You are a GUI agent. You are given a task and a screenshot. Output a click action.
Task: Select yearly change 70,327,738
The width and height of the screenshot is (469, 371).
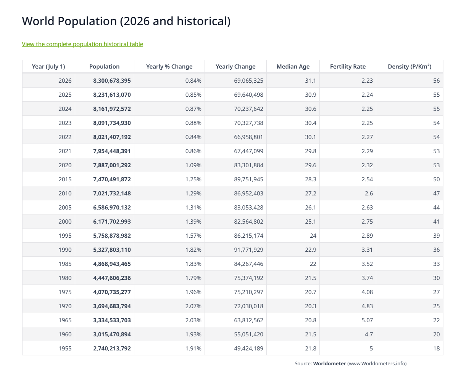click(248, 123)
